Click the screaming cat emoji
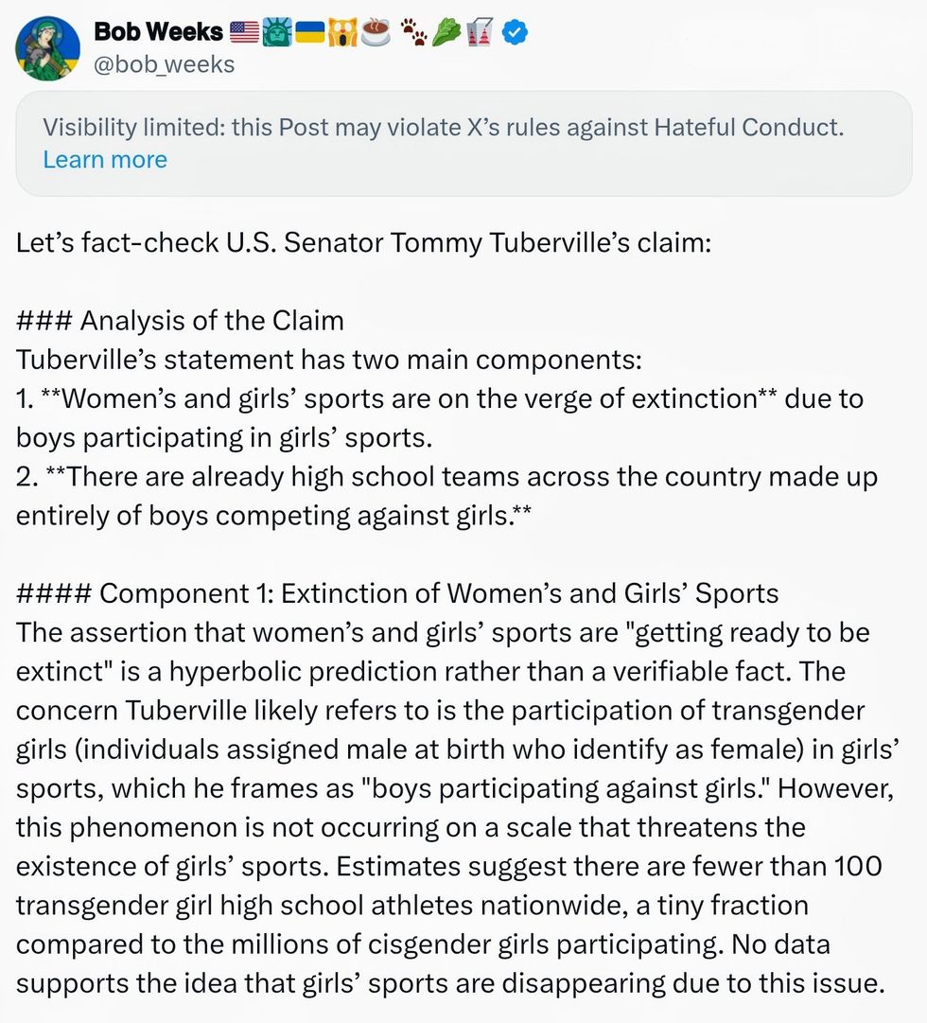This screenshot has height=1023, width=927. (x=341, y=32)
